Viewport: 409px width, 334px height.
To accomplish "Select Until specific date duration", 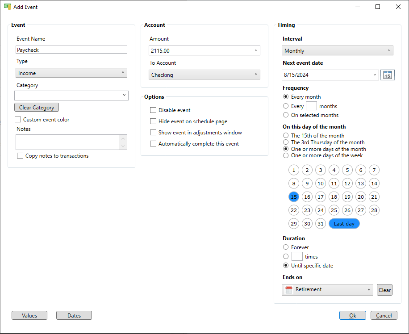I will 286,266.
